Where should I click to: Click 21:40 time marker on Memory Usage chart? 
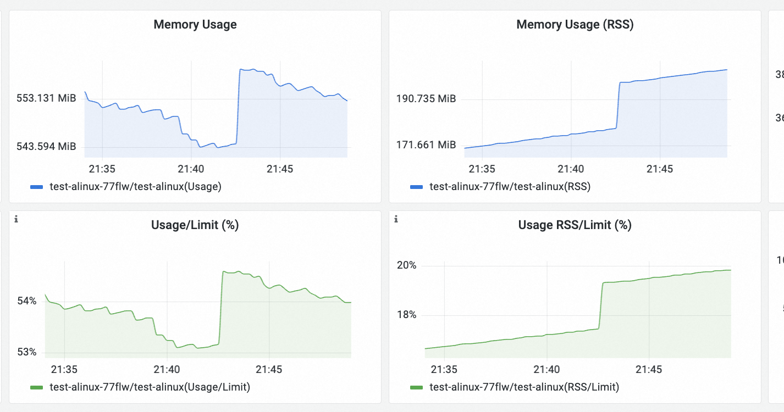(191, 169)
